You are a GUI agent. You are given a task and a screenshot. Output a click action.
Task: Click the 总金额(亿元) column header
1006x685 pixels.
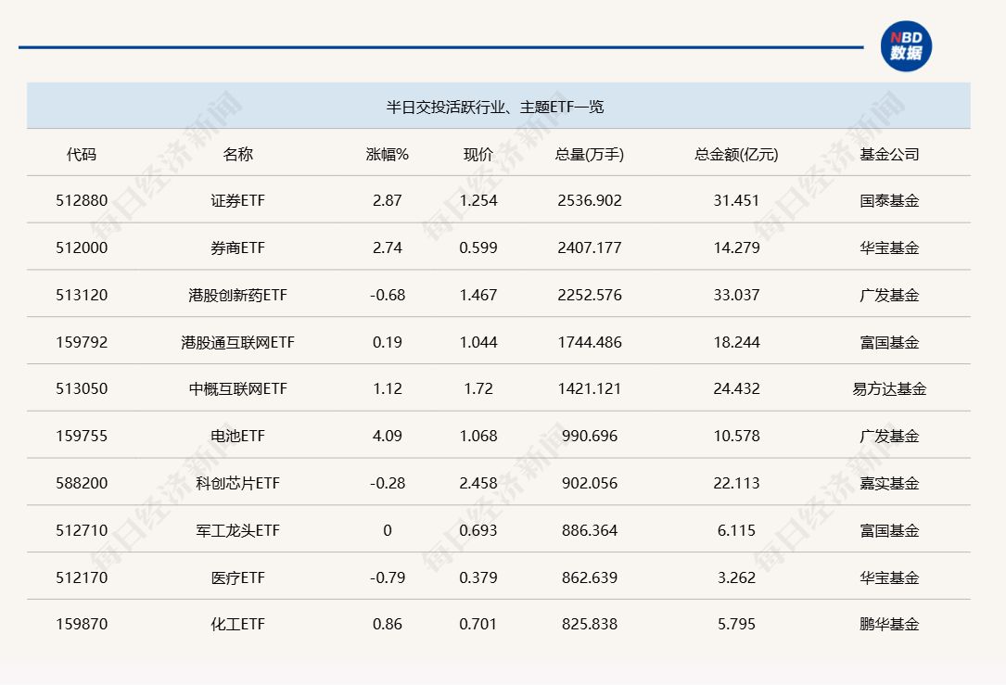[x=736, y=154]
